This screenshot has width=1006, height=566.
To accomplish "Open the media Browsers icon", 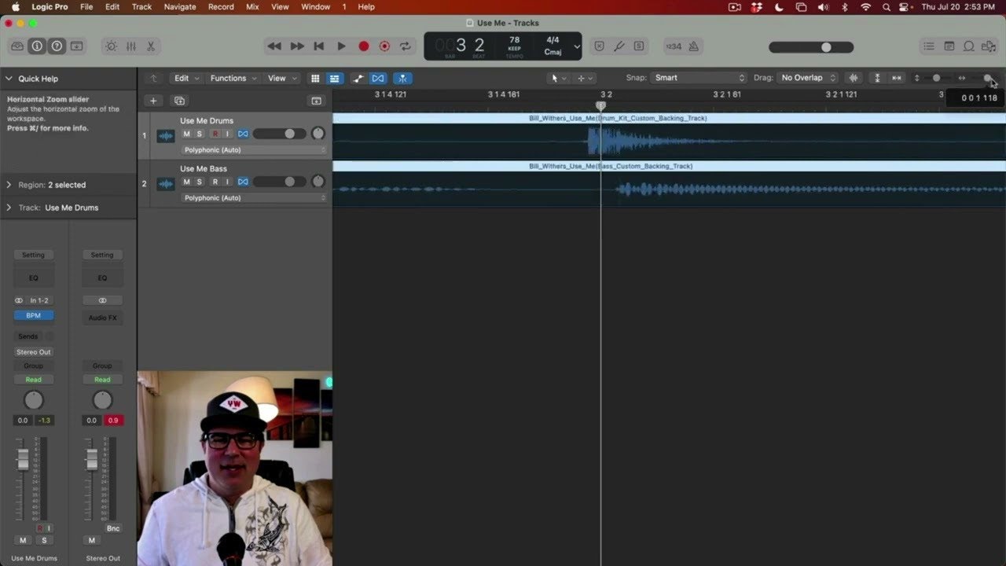I will [988, 46].
